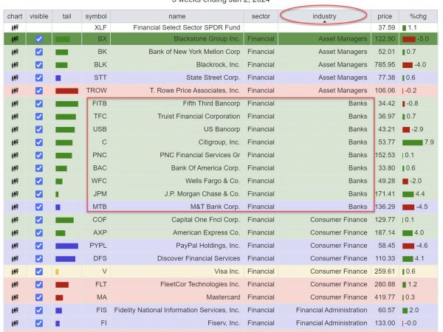Click the 7.9 %chg value for Citigroup
Screen dimensions: 443x332
point(429,142)
